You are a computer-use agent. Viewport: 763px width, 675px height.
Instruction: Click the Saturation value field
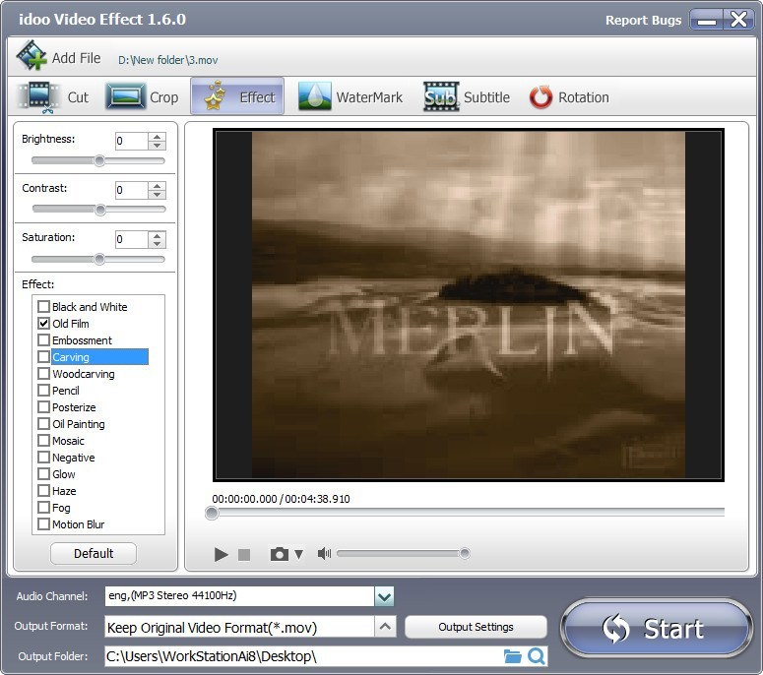point(131,239)
